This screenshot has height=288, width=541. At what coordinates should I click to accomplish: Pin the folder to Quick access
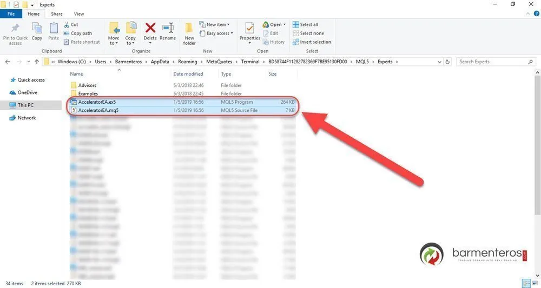tap(15, 34)
